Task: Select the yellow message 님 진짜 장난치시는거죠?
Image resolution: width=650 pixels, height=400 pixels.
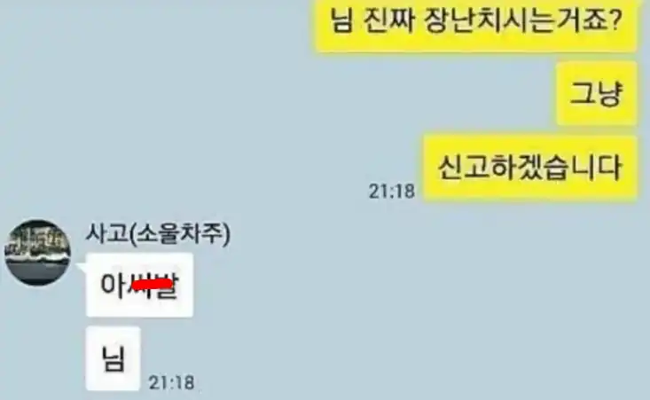Action: coord(476,24)
